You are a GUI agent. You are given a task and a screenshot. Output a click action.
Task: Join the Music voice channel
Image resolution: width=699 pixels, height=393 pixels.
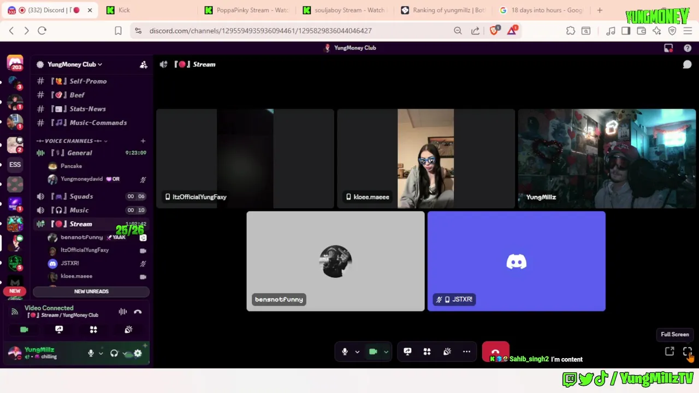91,210
